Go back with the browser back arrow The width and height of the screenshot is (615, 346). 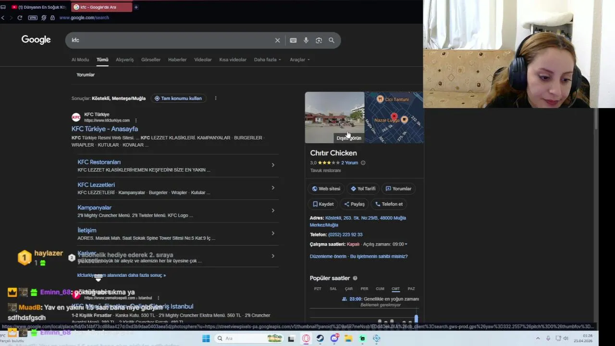tap(3, 18)
